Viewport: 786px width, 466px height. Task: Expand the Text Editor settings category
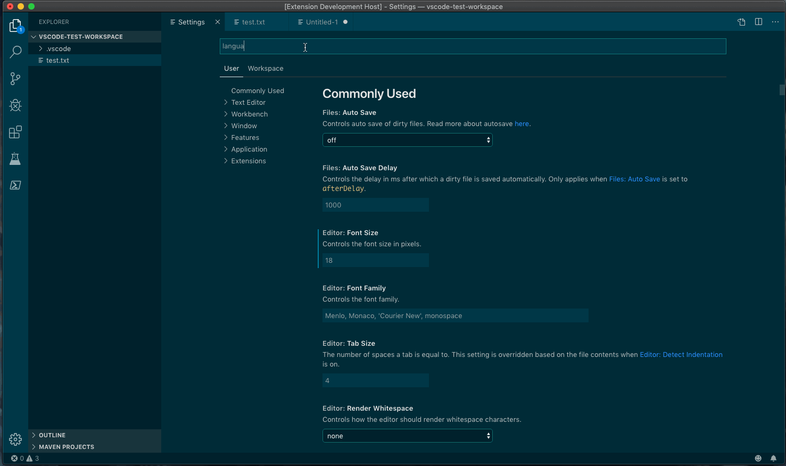248,103
